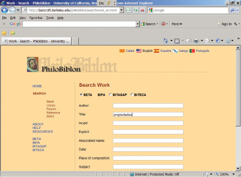Click the Print icon
Image resolution: width=241 pixels, height=177 pixels.
point(196,41)
